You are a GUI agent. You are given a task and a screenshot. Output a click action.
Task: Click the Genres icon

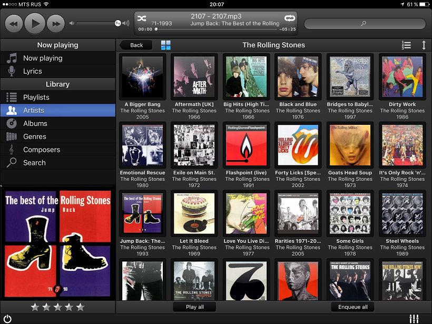tap(12, 136)
